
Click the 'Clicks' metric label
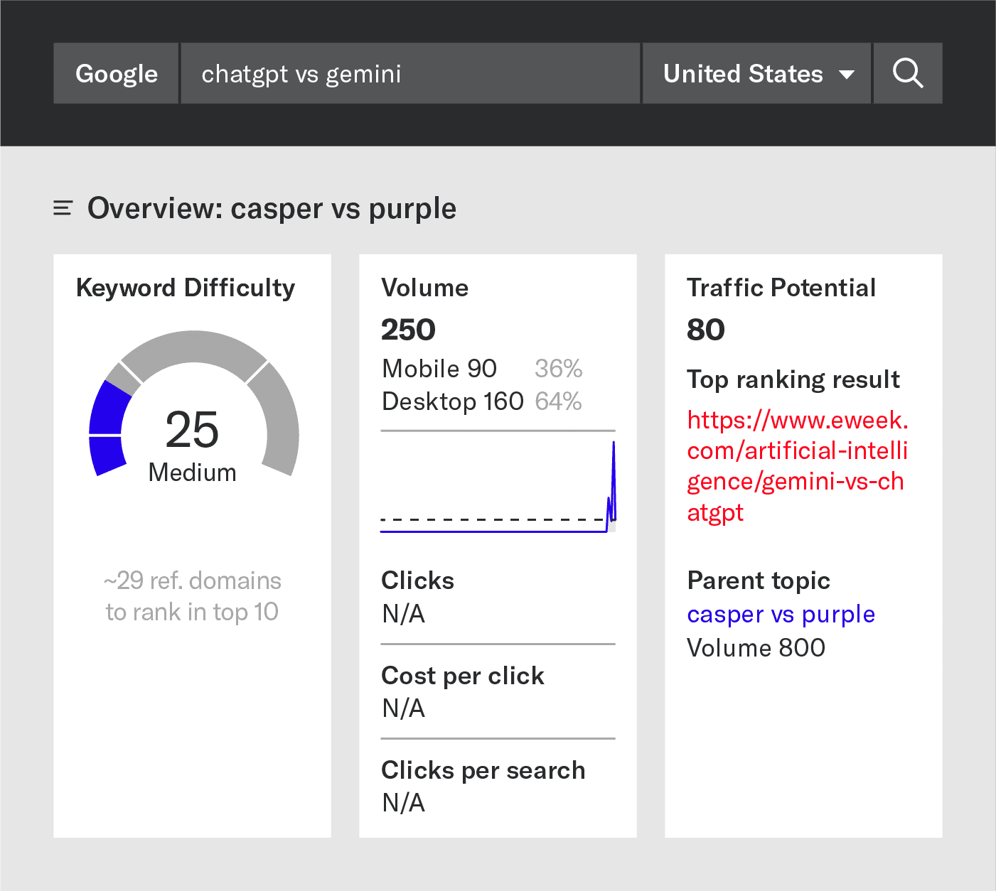point(417,580)
